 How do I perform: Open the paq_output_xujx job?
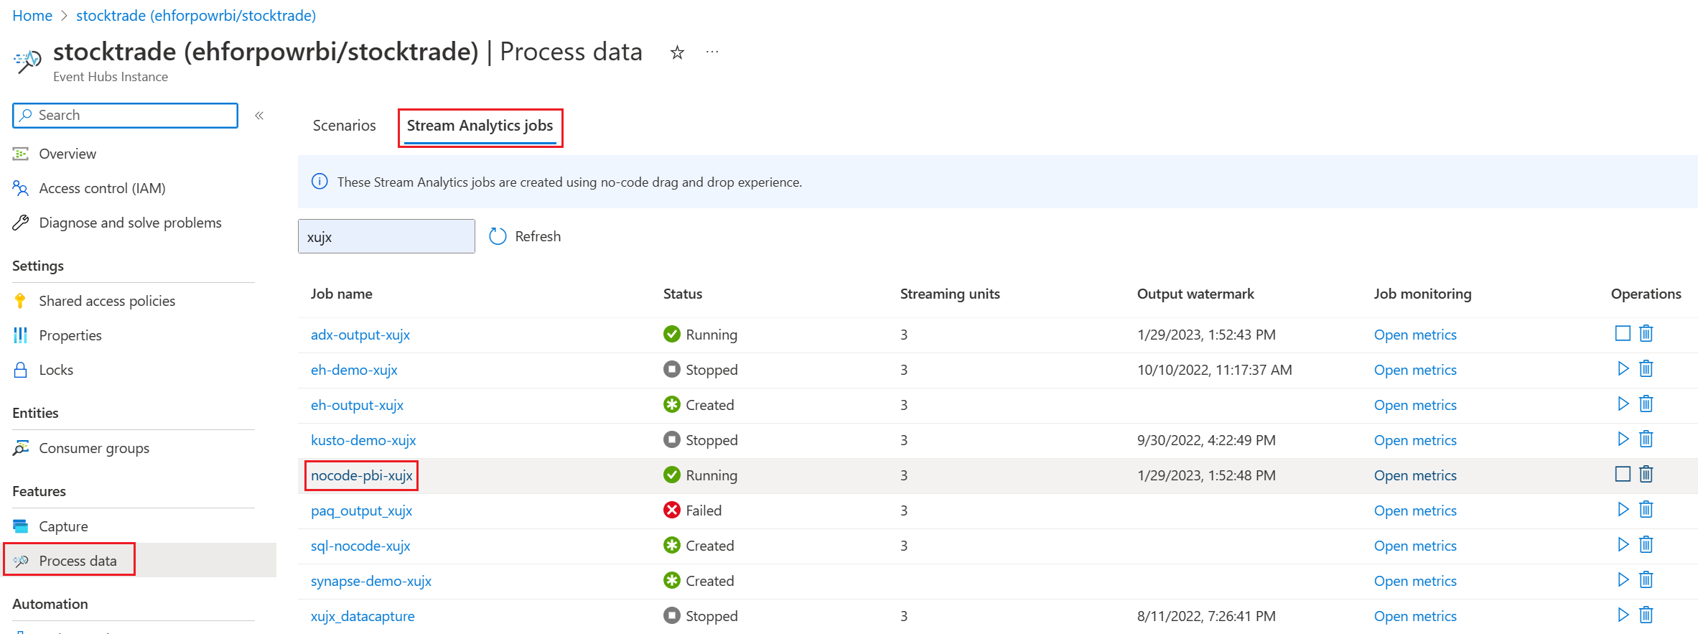(x=361, y=511)
